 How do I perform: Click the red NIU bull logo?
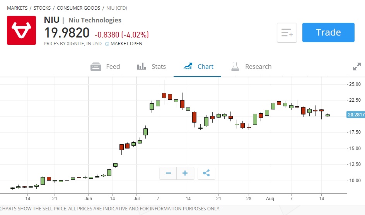pos(21,30)
